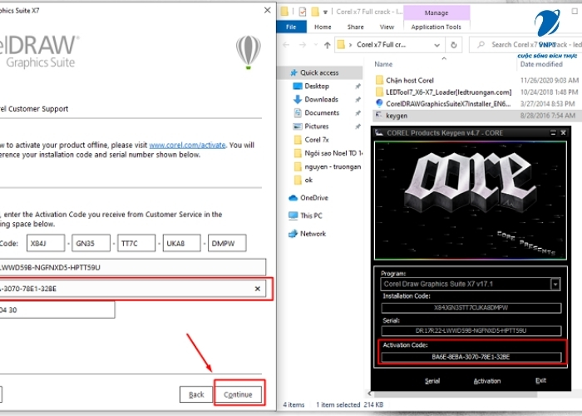Open the Share ribbon tab
The image size is (582, 416).
tap(355, 27)
